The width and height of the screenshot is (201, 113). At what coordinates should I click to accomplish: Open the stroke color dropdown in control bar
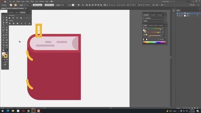[x=18, y=5]
